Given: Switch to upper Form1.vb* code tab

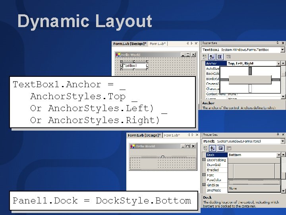Looking at the screenshot, I should pos(158,44).
